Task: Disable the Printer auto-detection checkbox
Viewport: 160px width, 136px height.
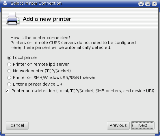Action: point(7,91)
